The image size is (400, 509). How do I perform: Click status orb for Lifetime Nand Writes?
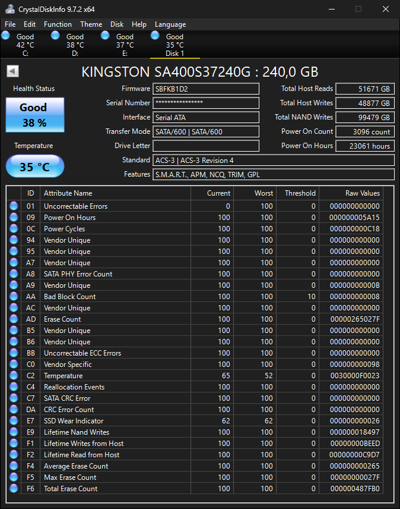coord(14,432)
